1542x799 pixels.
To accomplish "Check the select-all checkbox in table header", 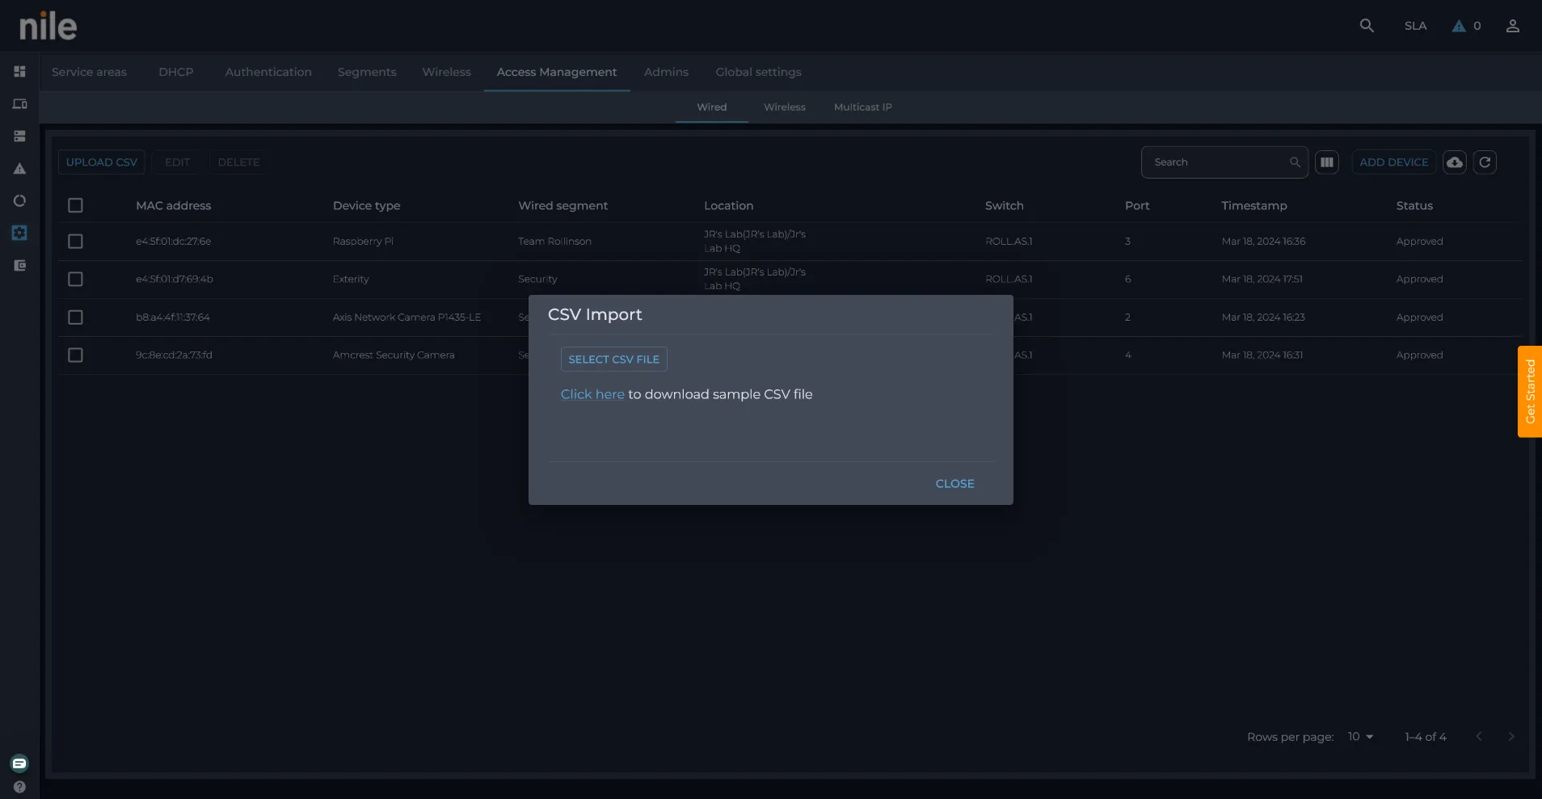I will 75,205.
